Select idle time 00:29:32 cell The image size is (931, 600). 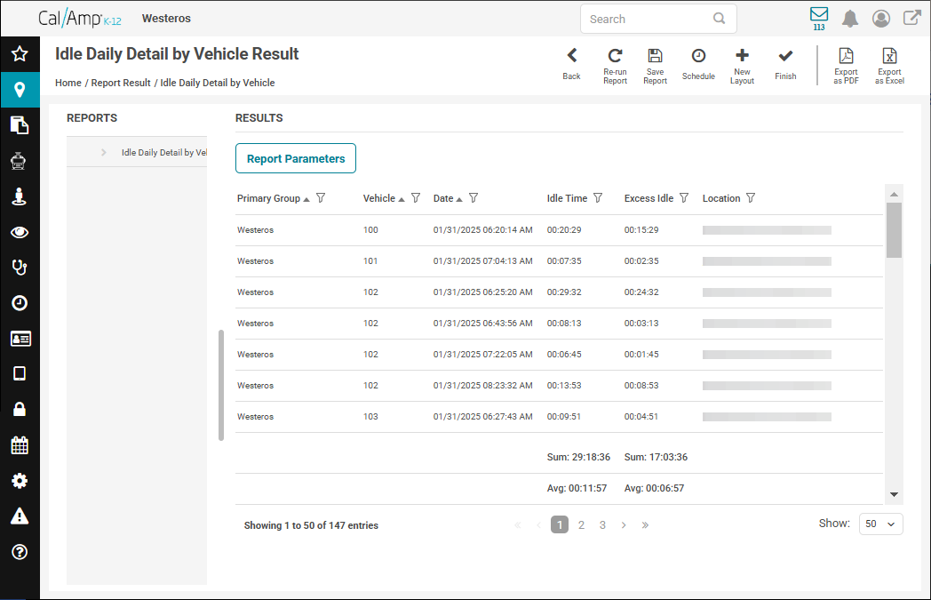tap(564, 292)
